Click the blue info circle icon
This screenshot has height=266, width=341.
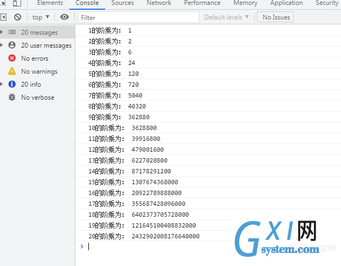(x=12, y=84)
